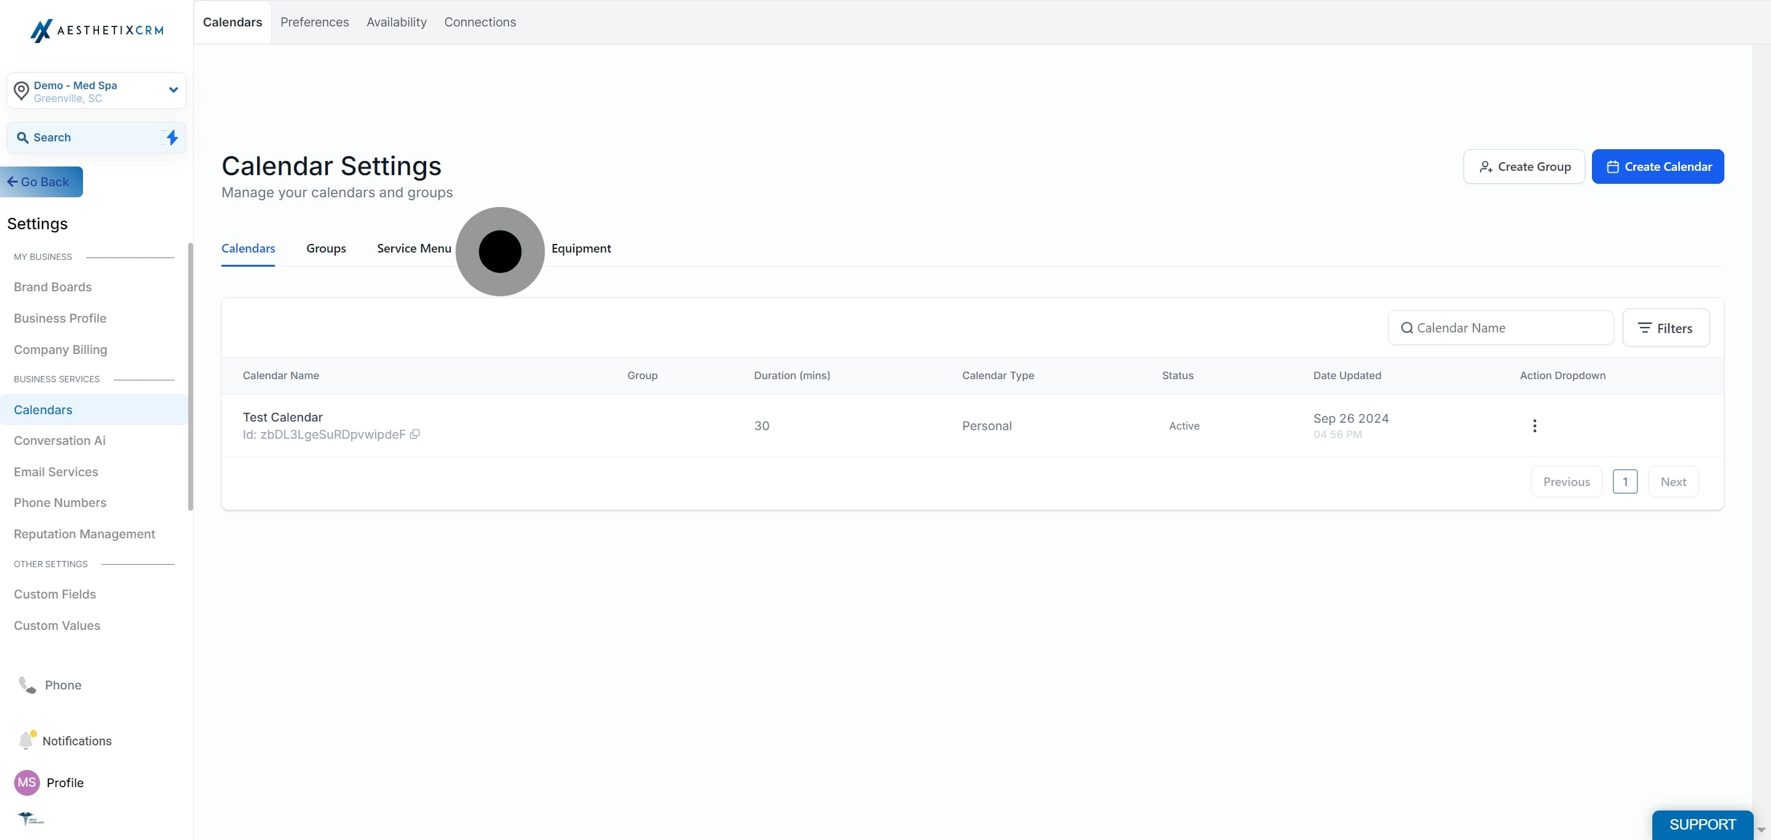Viewport: 1771px width, 840px height.
Task: Open the Availability top tab
Action: [396, 22]
